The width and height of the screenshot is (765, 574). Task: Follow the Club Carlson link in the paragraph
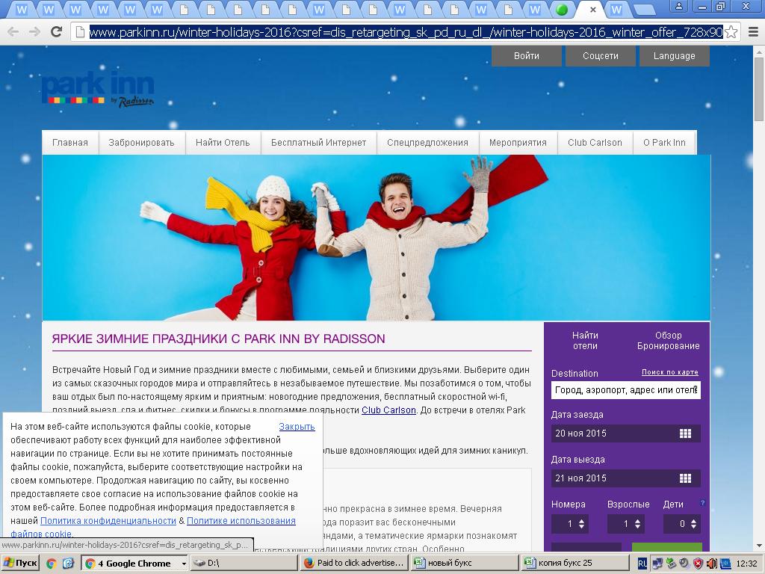388,410
